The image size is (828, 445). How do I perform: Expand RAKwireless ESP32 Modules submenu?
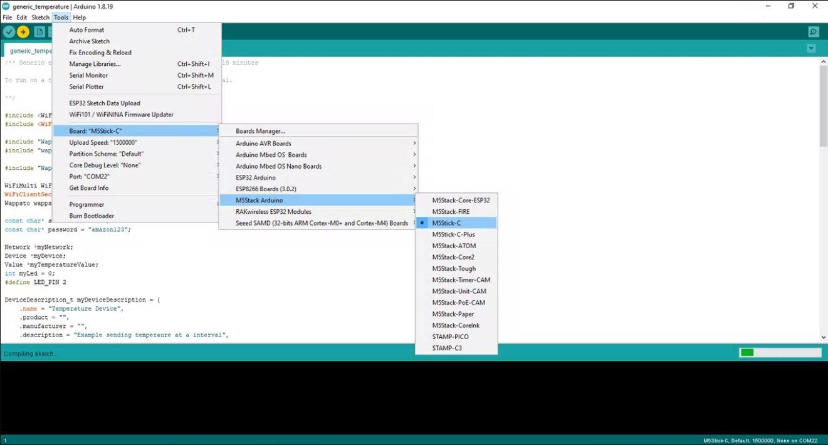click(x=318, y=212)
